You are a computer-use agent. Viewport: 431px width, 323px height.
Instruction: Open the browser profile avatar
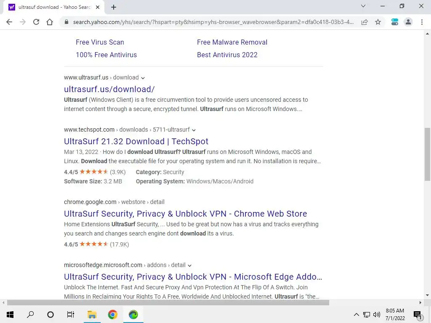coord(408,22)
